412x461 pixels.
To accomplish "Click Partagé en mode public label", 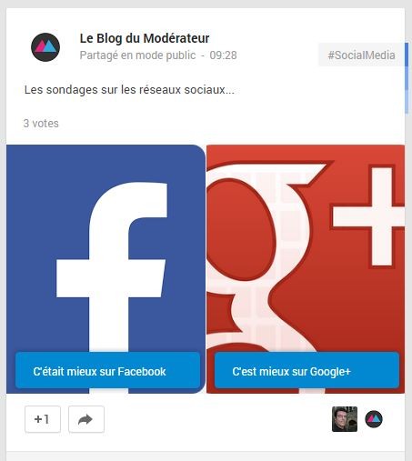I will 137,55.
